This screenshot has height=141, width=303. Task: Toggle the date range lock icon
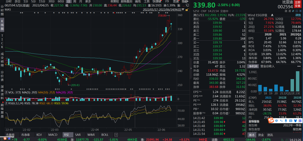click(187, 10)
